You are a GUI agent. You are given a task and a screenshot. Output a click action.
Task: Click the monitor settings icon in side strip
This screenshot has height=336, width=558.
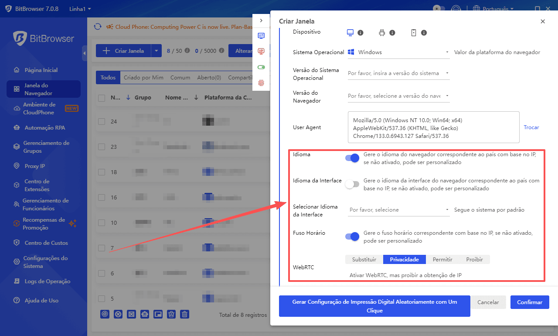coord(261,35)
